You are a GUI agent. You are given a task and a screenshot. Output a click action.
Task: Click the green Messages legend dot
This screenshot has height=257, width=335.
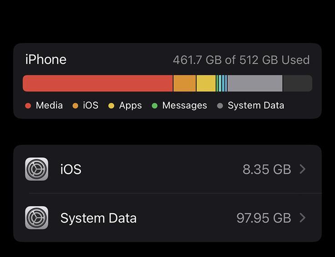tap(154, 106)
